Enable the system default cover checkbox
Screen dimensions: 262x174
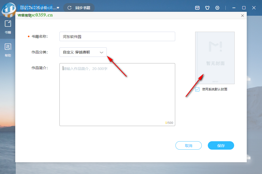pos(197,89)
